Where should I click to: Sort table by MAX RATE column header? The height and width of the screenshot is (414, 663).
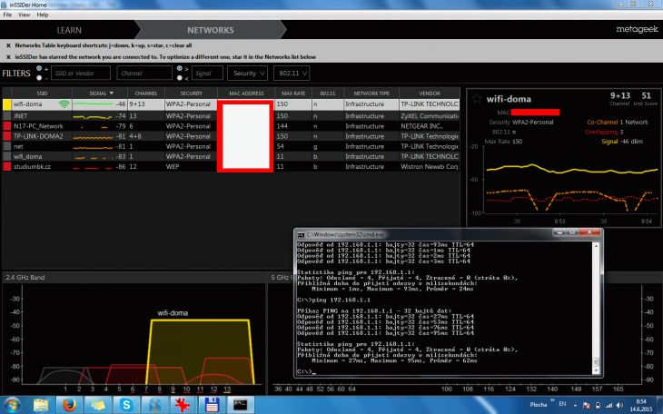(293, 93)
